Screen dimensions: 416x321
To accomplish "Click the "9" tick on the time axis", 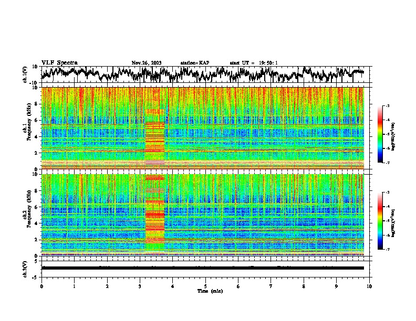I will 336,286.
